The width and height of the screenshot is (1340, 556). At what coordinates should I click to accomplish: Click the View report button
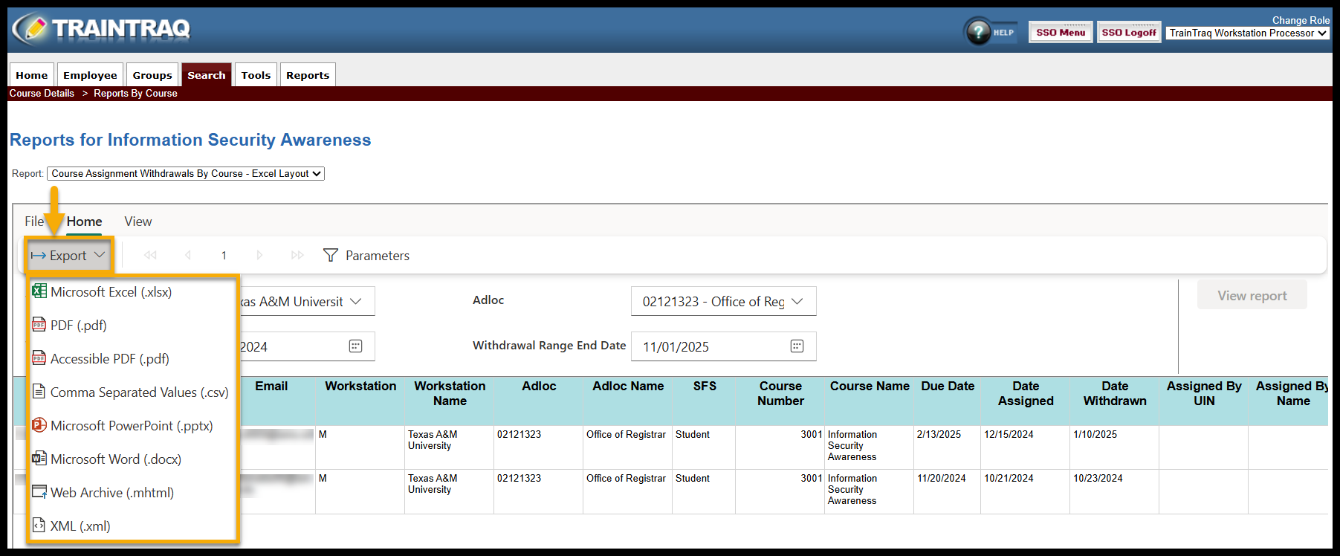(x=1252, y=295)
